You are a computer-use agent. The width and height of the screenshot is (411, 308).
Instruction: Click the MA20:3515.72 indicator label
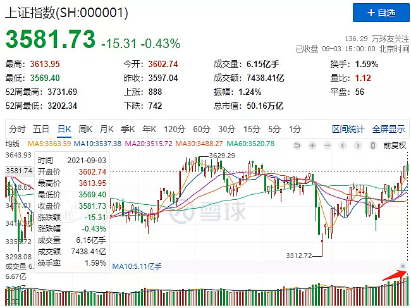[x=149, y=144]
